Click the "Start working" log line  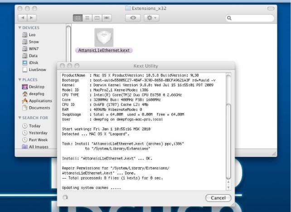[106, 129]
